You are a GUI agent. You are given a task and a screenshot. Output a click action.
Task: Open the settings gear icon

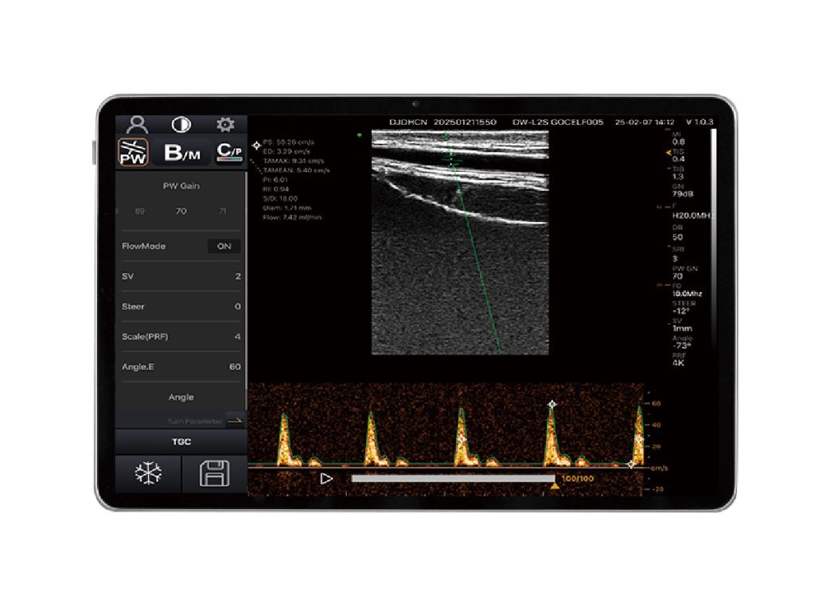(x=225, y=125)
